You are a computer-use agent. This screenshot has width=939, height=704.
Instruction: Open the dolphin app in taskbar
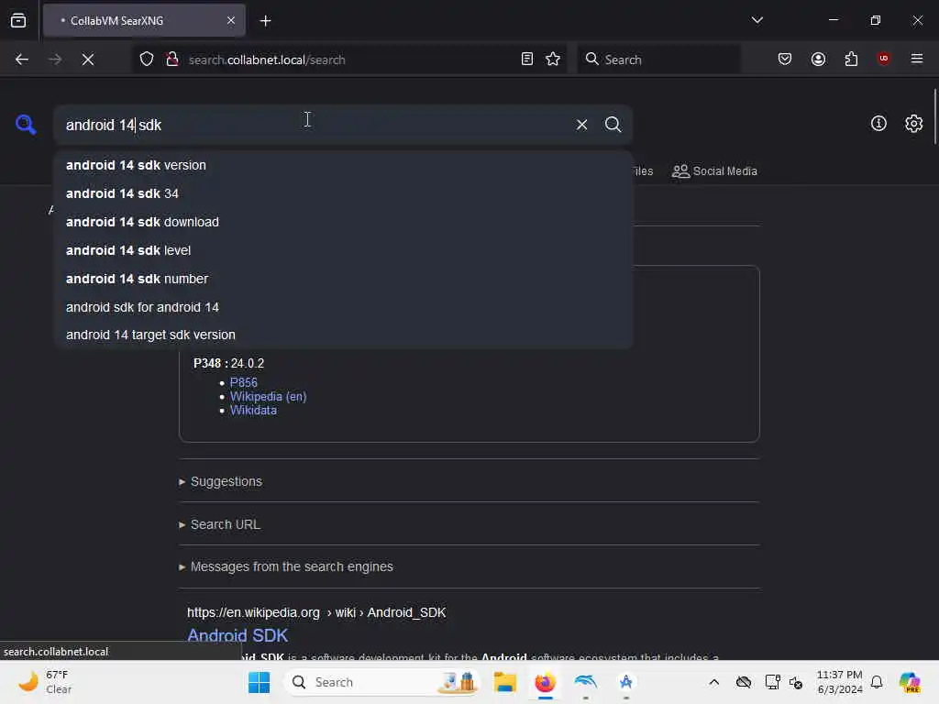pyautogui.click(x=585, y=682)
